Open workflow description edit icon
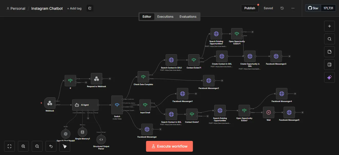The image size is (339, 155). point(90,8)
